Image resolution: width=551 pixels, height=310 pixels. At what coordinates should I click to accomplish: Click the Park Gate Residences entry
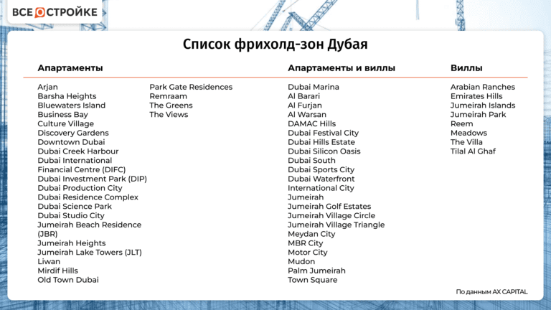coord(191,87)
